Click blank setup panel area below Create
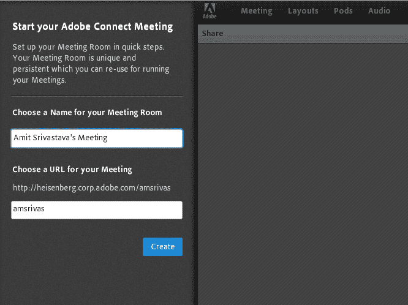This screenshot has width=408, height=305. [x=97, y=281]
